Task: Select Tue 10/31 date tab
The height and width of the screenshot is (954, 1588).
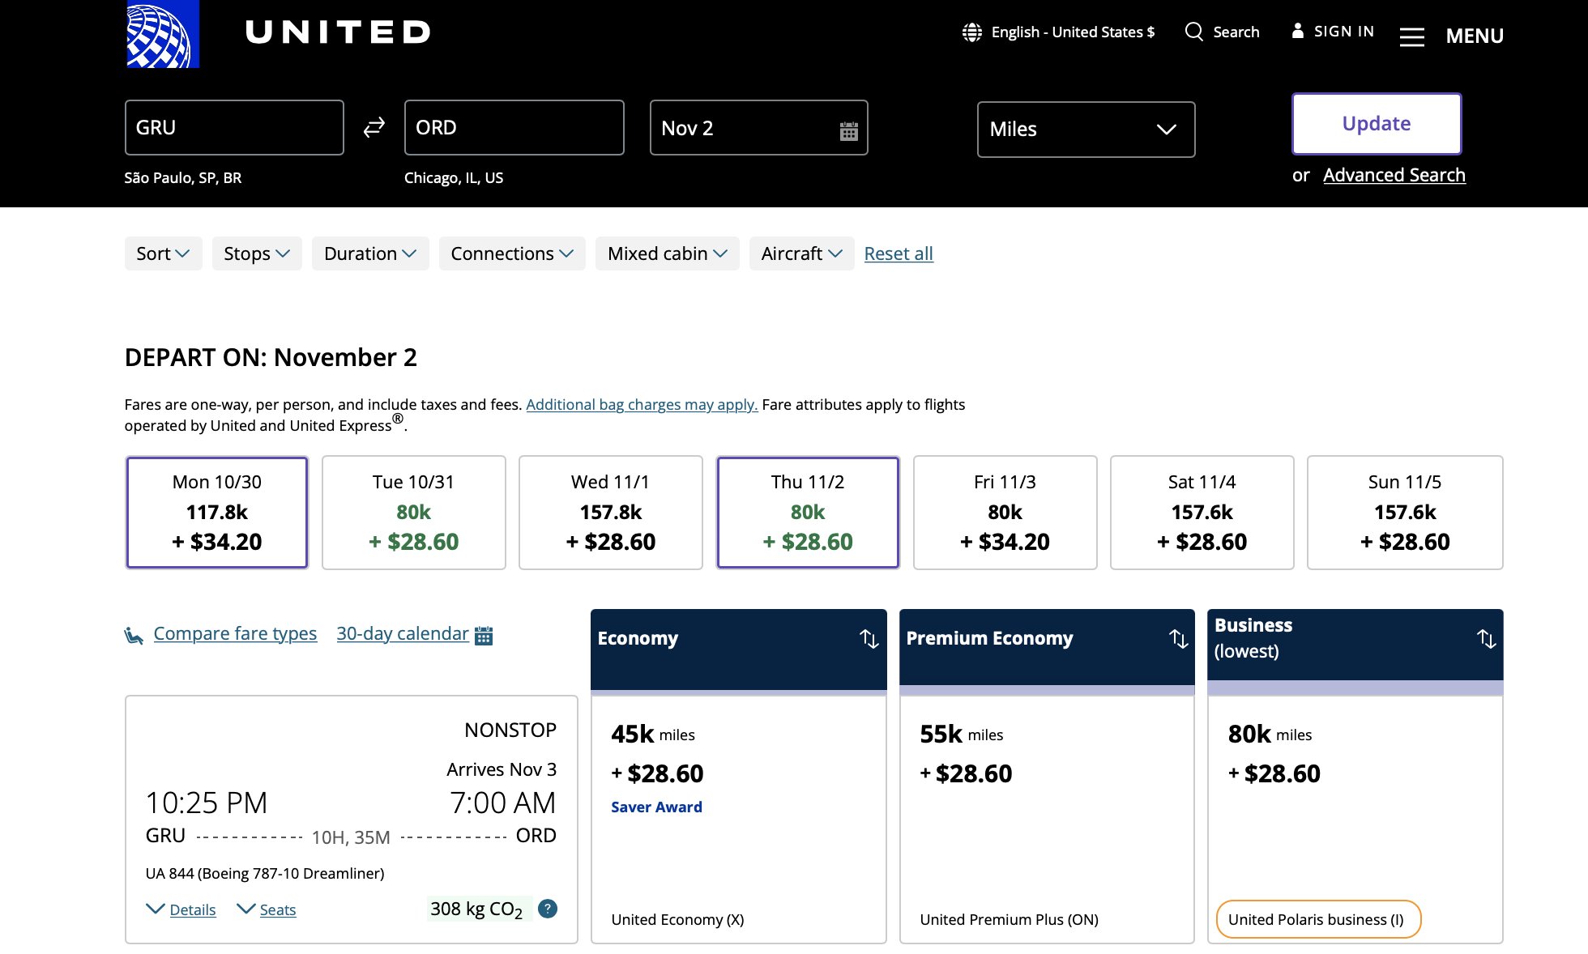Action: 414,513
